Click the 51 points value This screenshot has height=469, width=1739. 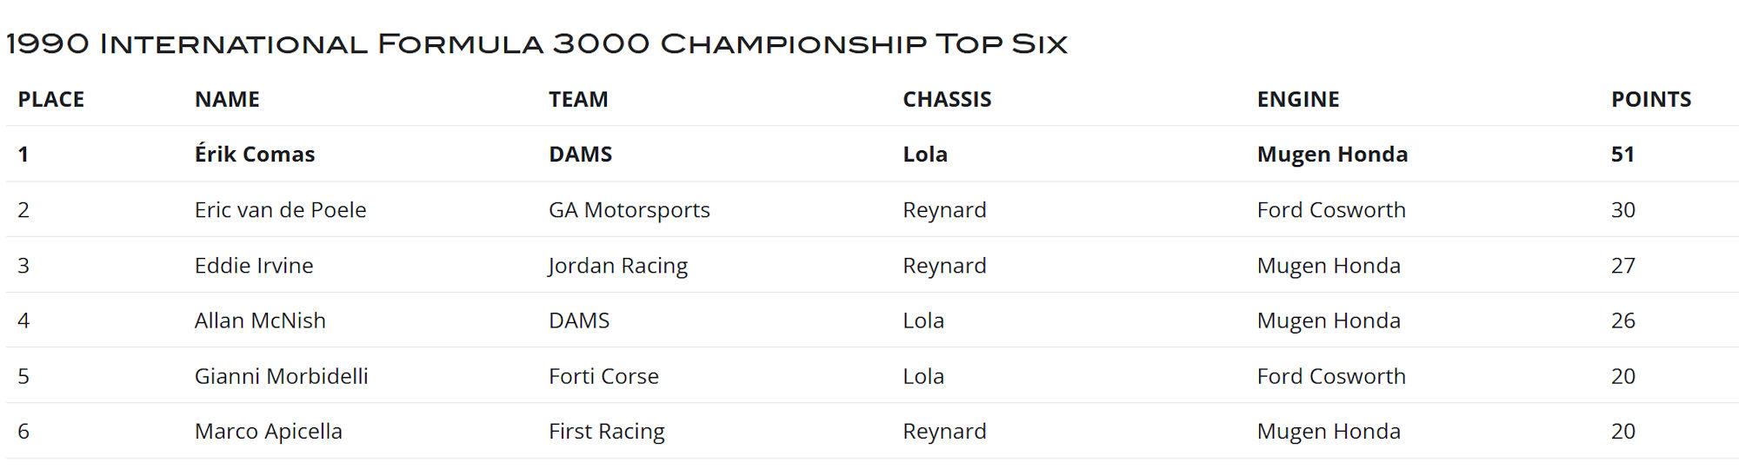pos(1622,155)
